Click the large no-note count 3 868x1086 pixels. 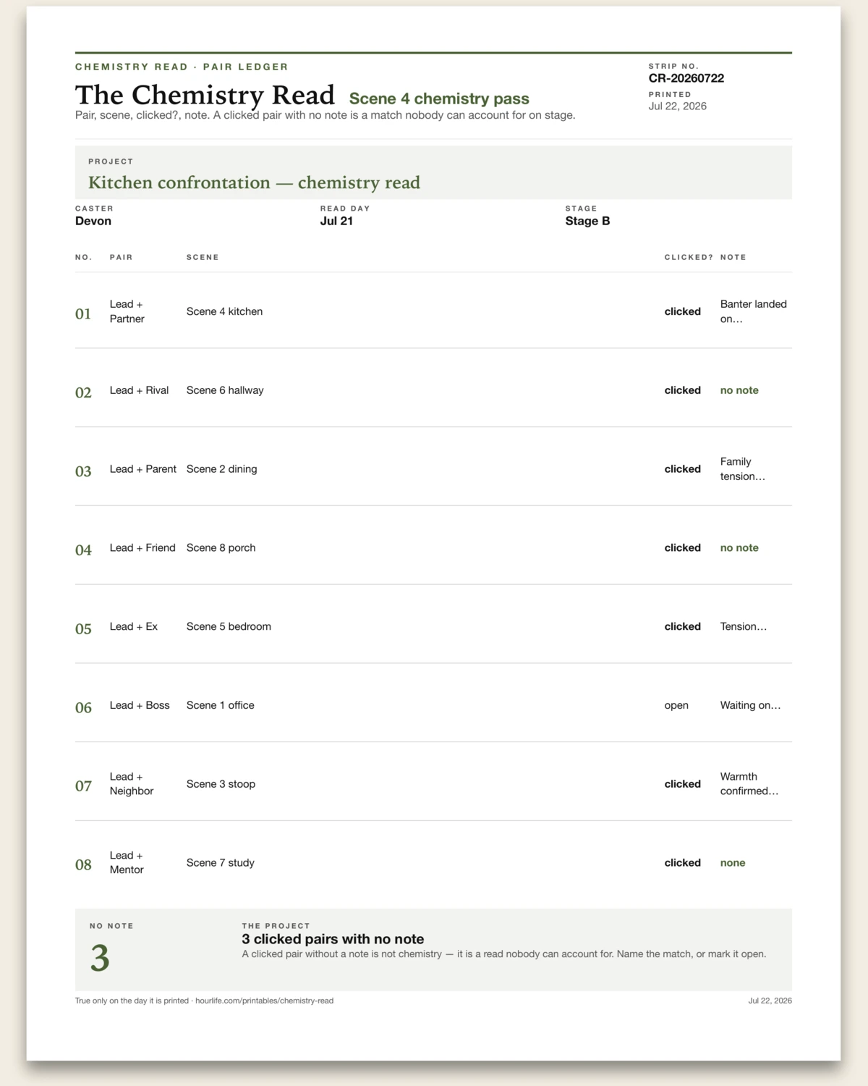point(100,958)
